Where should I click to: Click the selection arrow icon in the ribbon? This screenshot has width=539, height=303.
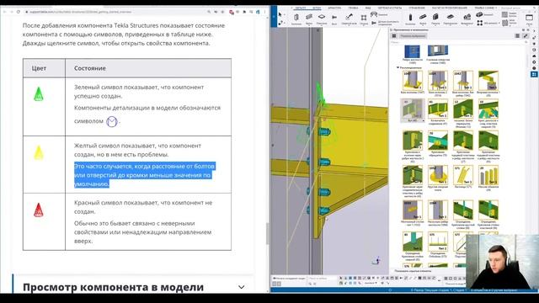[x=280, y=15]
